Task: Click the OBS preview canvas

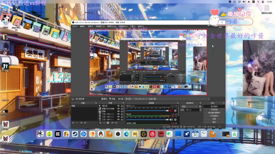Action: 148,62
